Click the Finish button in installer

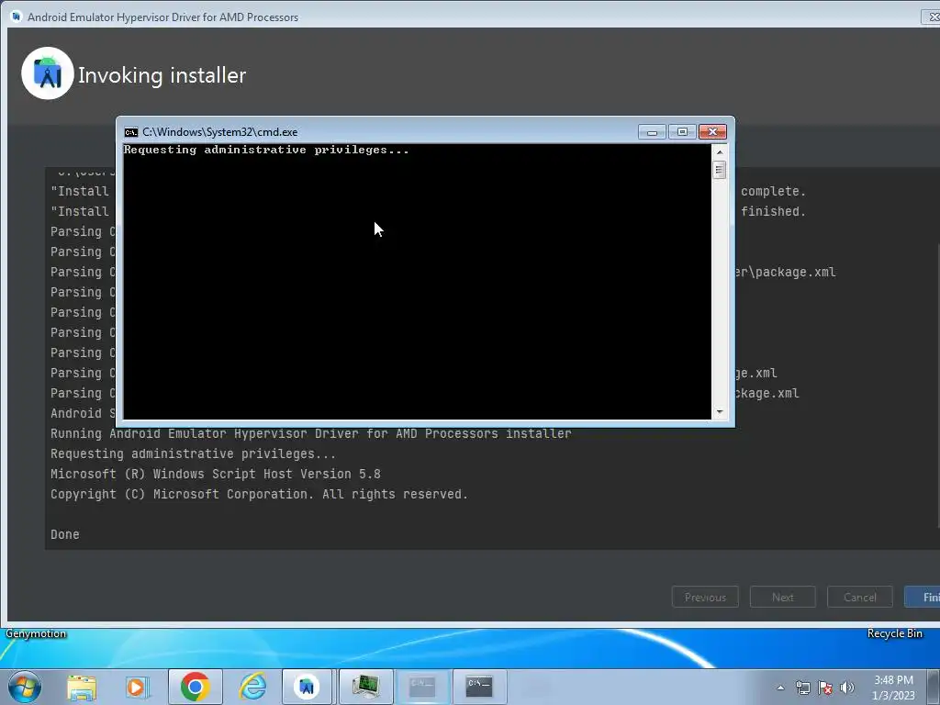[923, 597]
